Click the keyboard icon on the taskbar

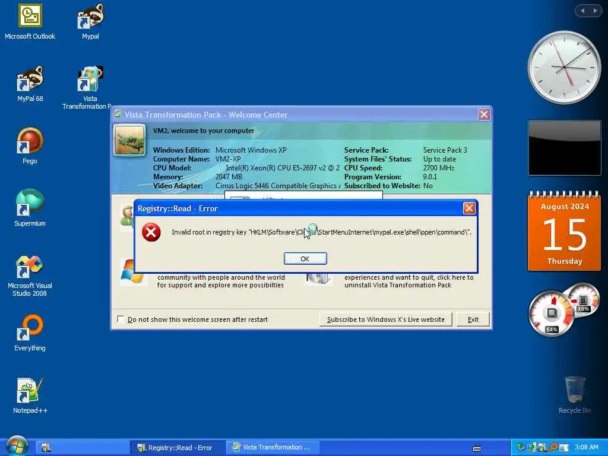477,448
